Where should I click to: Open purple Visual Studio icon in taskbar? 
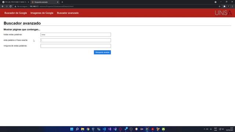(109, 129)
